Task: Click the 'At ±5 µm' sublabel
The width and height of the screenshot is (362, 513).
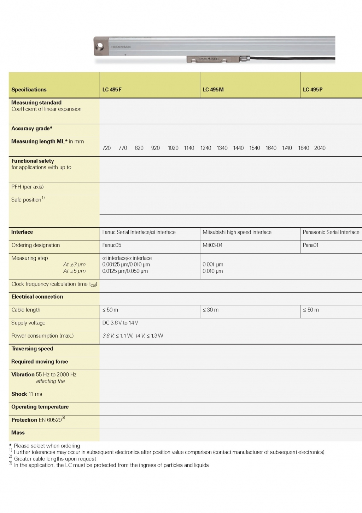Action: pos(74,271)
